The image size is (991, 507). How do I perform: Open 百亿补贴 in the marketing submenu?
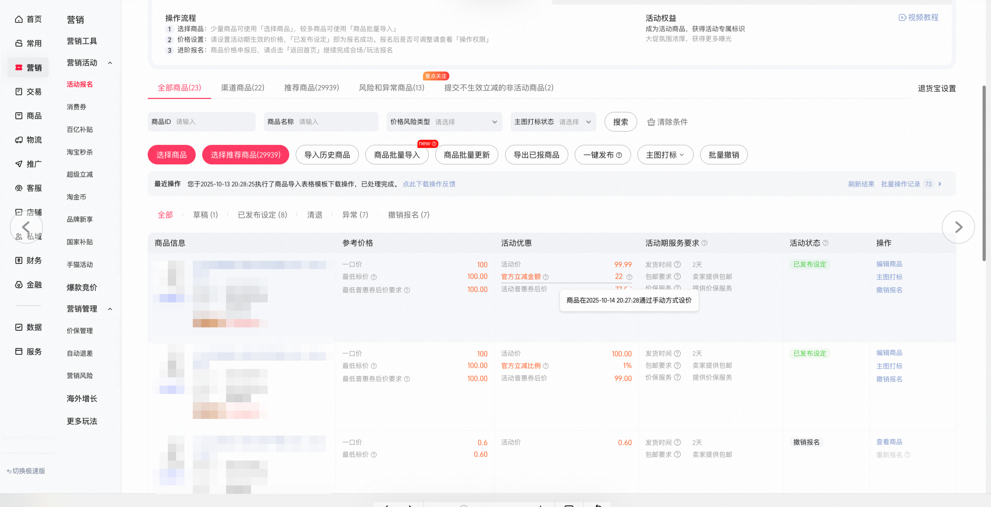(x=80, y=130)
